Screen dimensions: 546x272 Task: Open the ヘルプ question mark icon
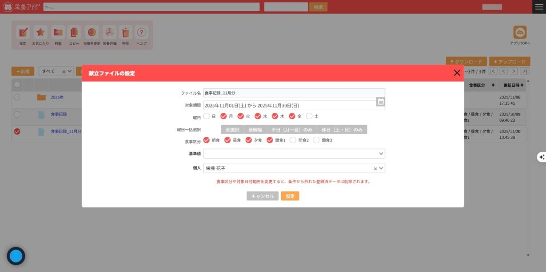click(x=141, y=32)
